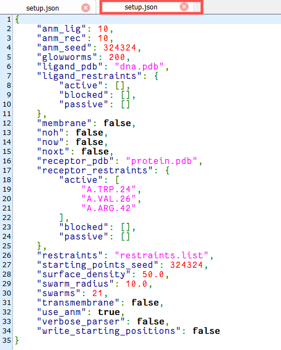Click the "A.VAL.26" restraint string

[109, 199]
